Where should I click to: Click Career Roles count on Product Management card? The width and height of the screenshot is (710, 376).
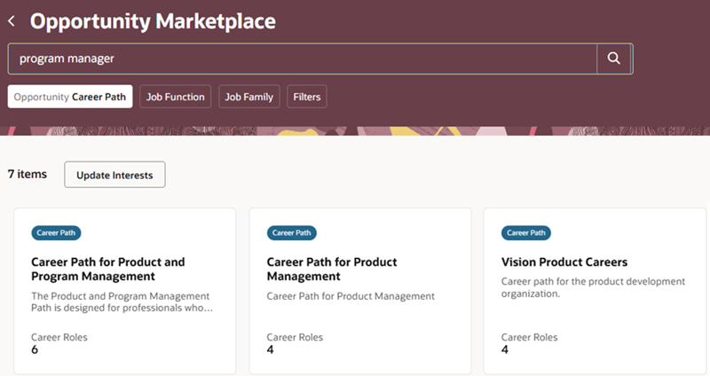(271, 349)
